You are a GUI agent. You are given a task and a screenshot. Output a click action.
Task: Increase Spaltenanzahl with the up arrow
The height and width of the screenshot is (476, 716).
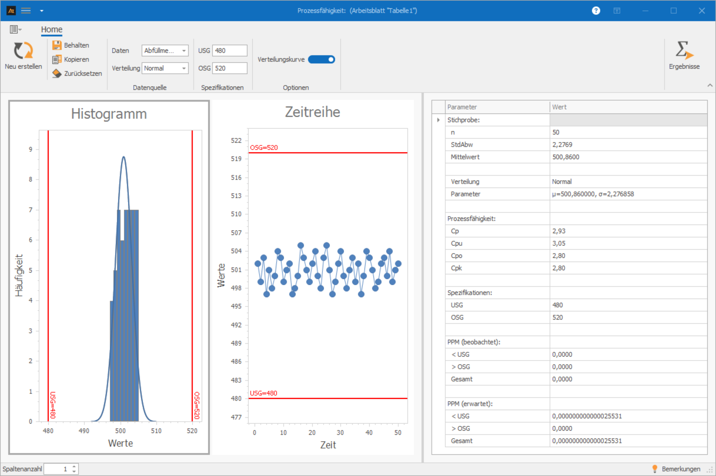tap(74, 466)
